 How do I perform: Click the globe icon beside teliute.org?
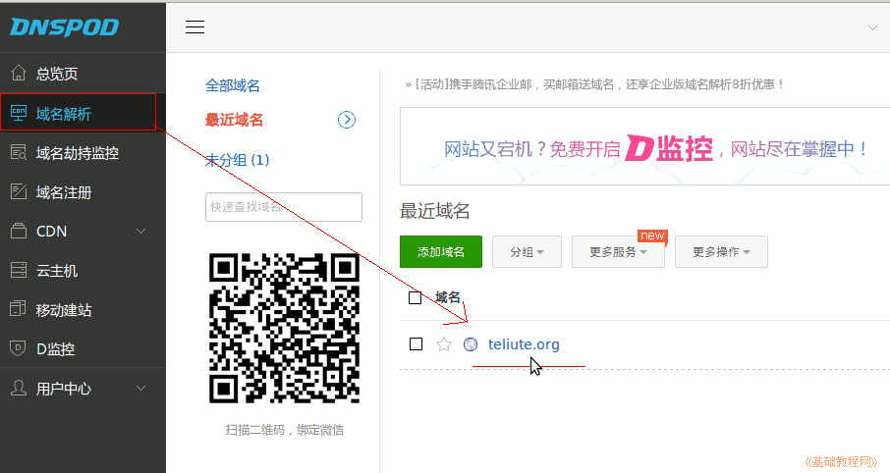coord(471,344)
